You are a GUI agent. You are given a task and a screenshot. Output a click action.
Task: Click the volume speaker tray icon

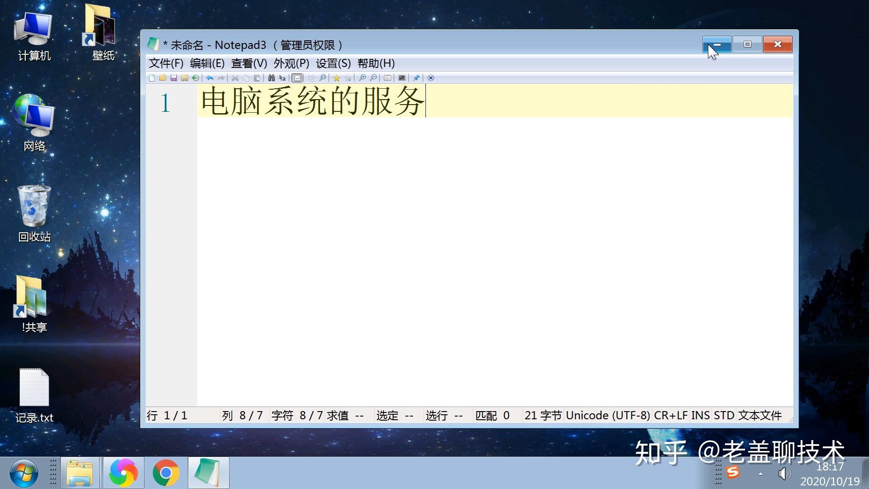[784, 474]
